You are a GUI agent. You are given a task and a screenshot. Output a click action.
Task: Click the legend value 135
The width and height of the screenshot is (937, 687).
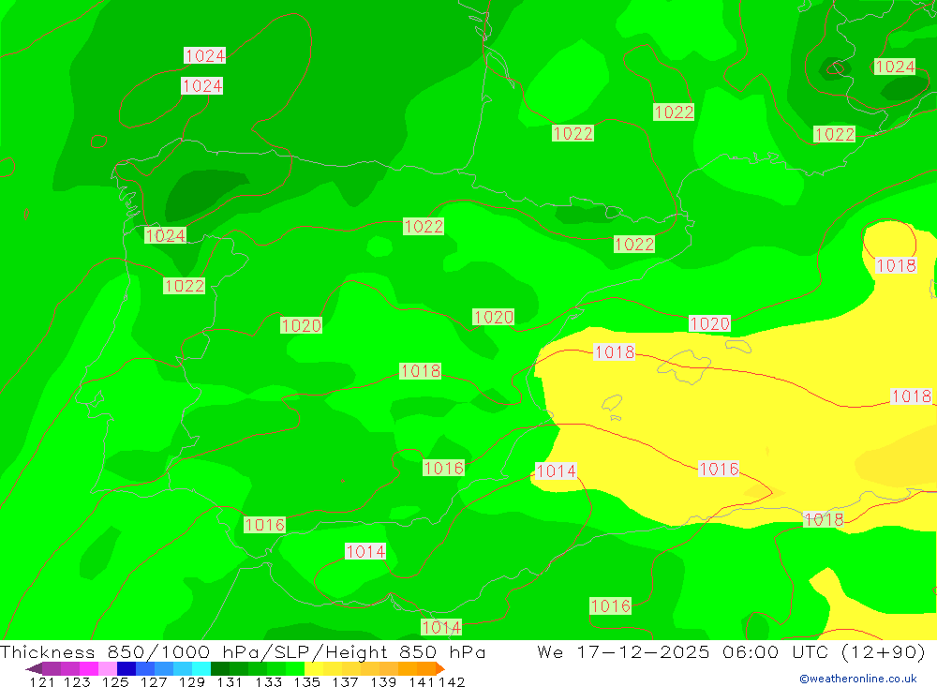(x=306, y=682)
